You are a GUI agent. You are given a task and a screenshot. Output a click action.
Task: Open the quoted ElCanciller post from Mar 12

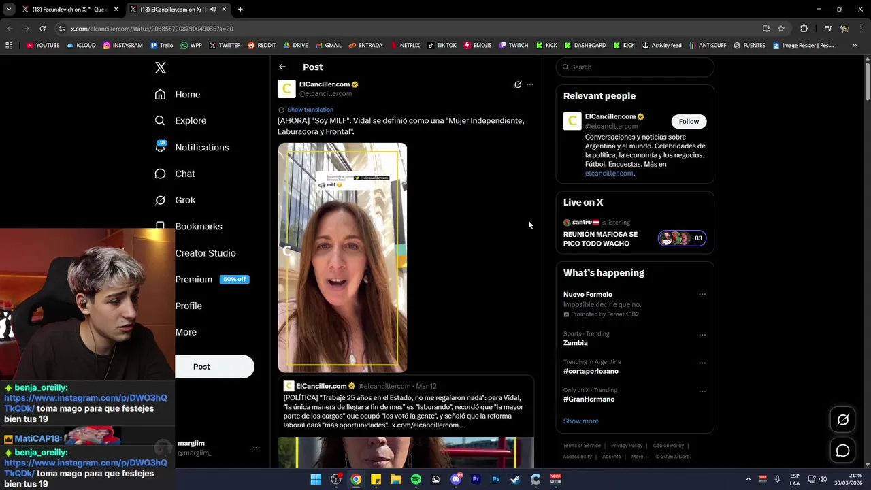coord(406,422)
